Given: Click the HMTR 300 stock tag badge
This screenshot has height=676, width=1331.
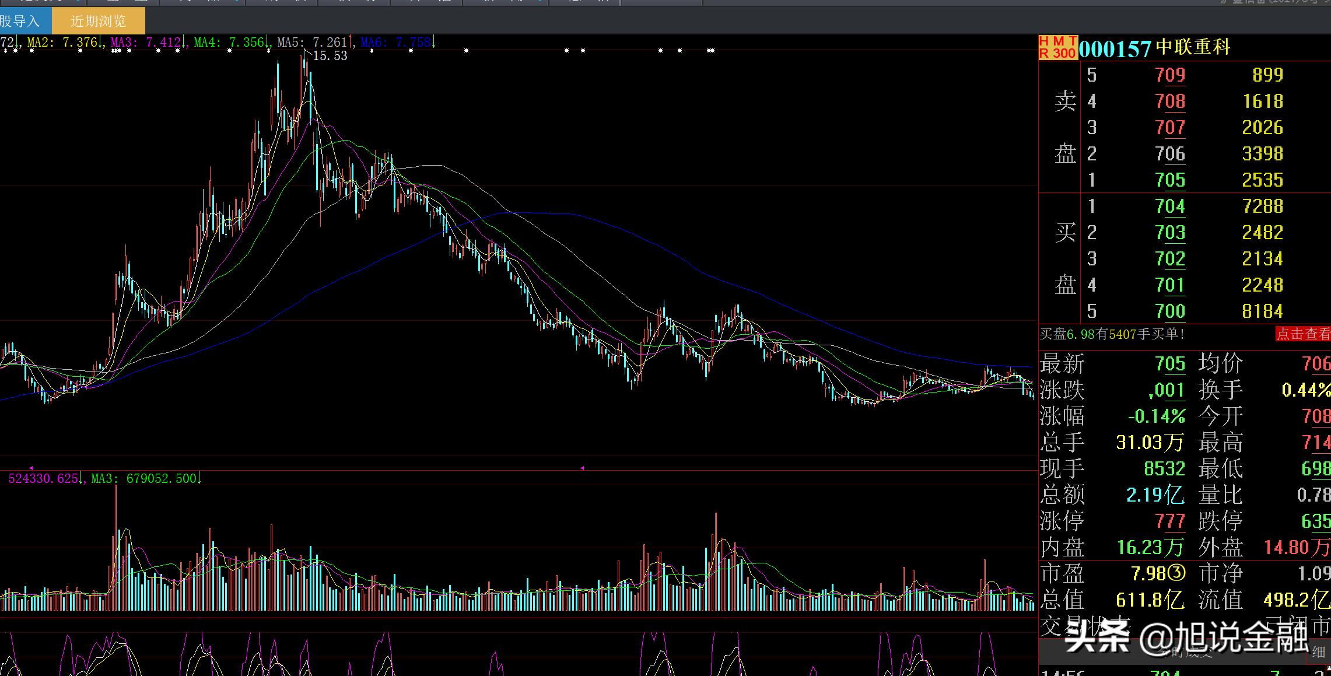Looking at the screenshot, I should click(x=1057, y=47).
